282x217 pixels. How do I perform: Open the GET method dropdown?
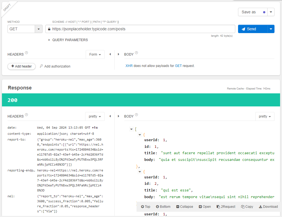click(x=38, y=29)
